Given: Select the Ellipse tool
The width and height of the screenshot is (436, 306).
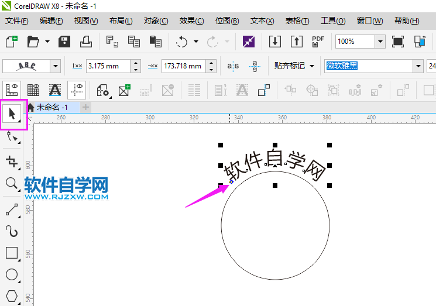Looking at the screenshot, I should pos(12,274).
